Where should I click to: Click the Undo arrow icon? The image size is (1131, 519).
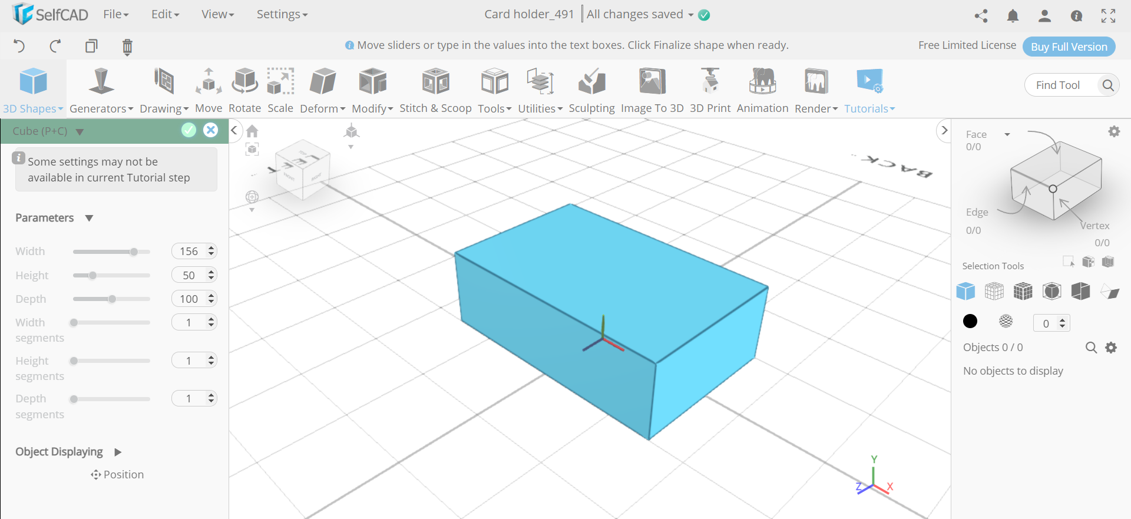click(x=19, y=46)
